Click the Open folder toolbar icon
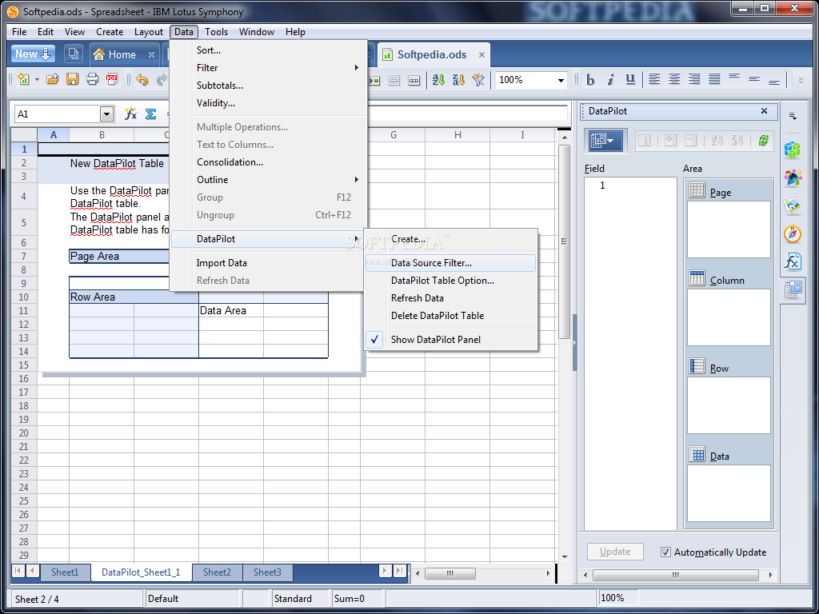 [52, 79]
